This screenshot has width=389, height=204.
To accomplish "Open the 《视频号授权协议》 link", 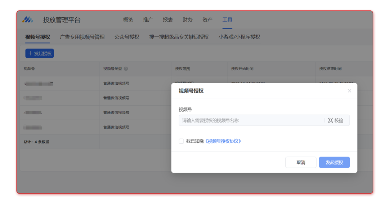I will point(223,141).
